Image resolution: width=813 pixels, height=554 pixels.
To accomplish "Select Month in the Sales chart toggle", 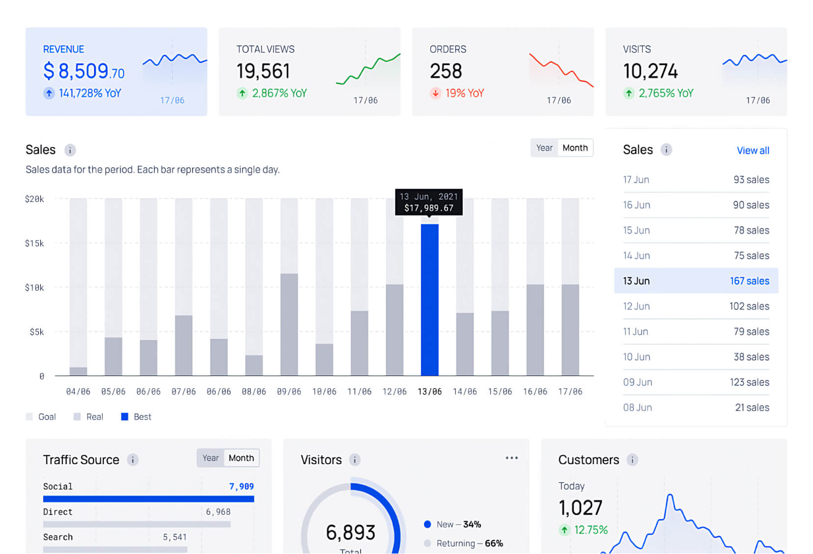I will tap(575, 148).
